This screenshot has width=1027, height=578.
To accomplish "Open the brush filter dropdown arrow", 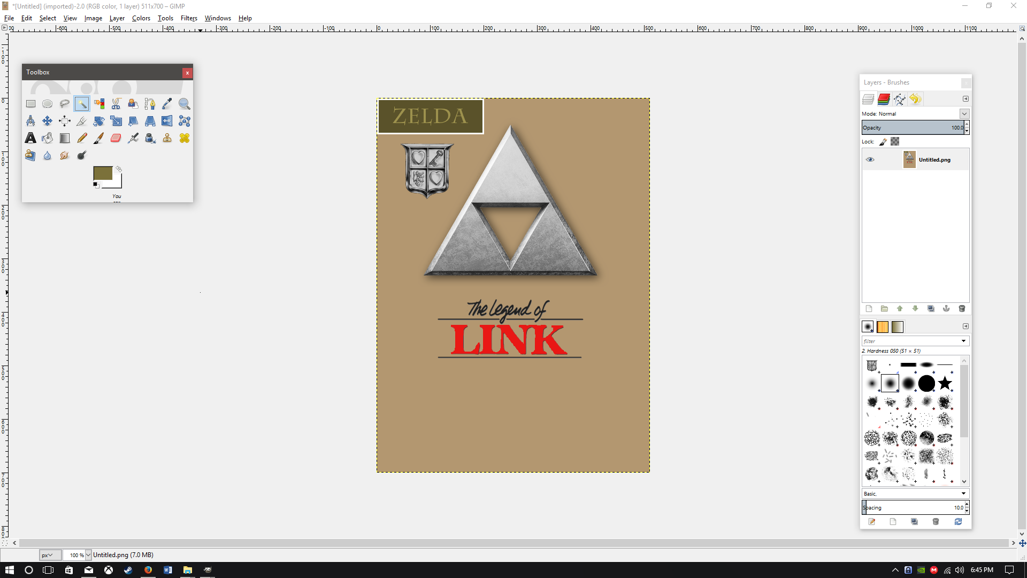I will (x=964, y=341).
